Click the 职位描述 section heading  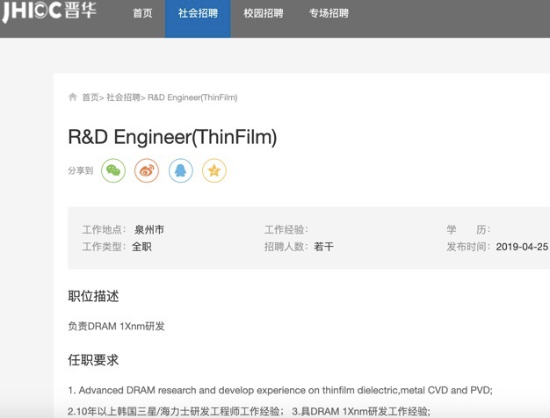[93, 296]
